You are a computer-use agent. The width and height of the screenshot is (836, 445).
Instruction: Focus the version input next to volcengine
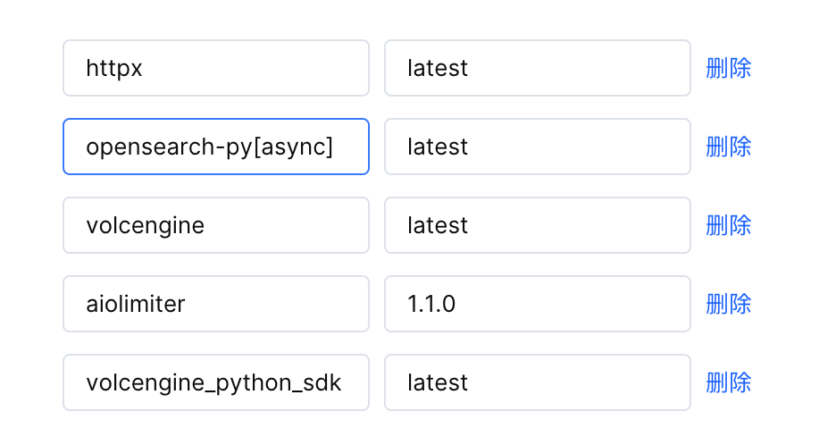537,225
